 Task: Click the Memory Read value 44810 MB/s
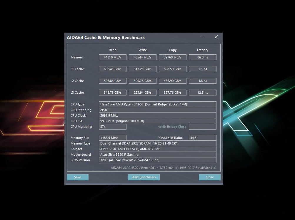click(x=113, y=57)
